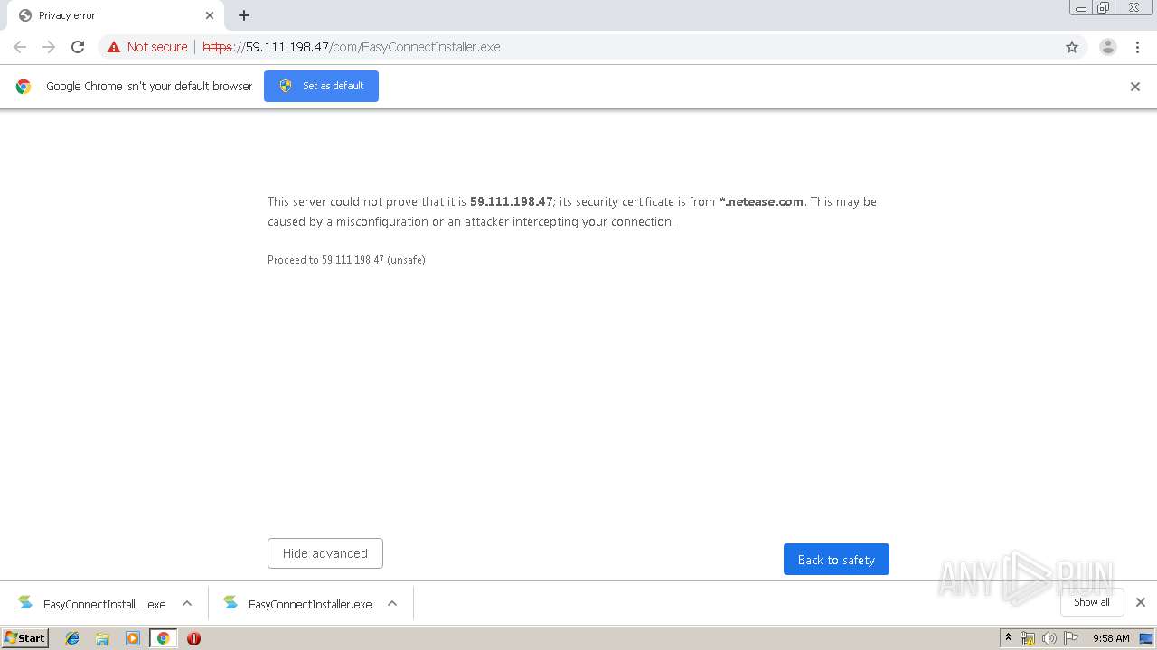Close the Privacy error tab
This screenshot has height=650, width=1157.
tap(210, 15)
